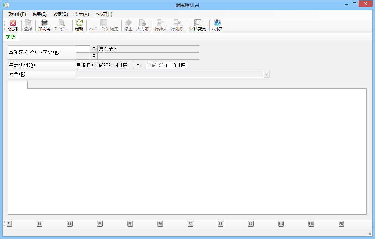Click the ヘッダー・フッター編集 icon

pos(104,23)
